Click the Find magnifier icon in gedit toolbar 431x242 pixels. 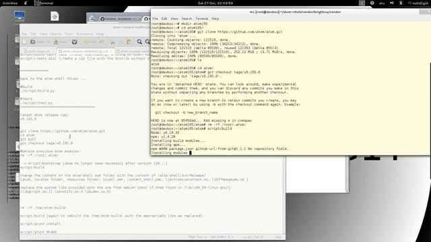139,42
